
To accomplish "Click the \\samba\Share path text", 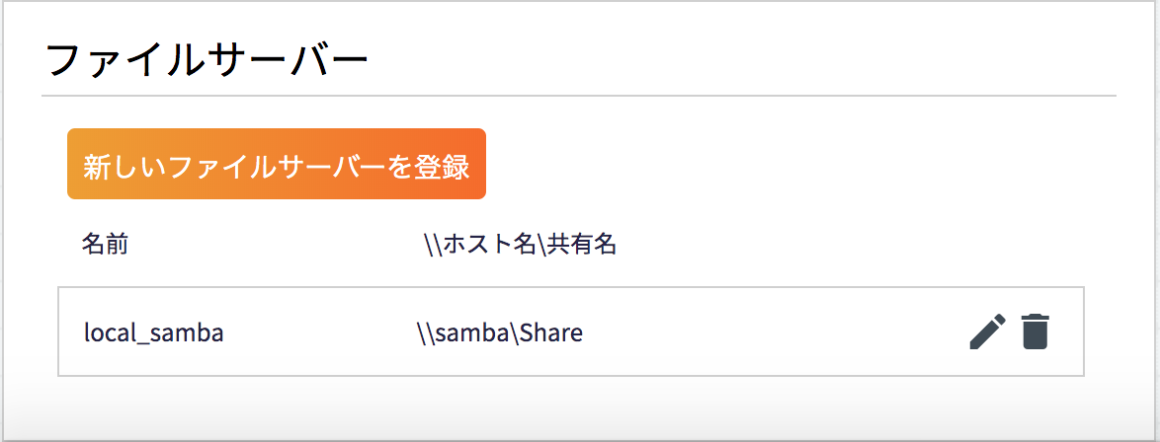I will click(x=499, y=332).
